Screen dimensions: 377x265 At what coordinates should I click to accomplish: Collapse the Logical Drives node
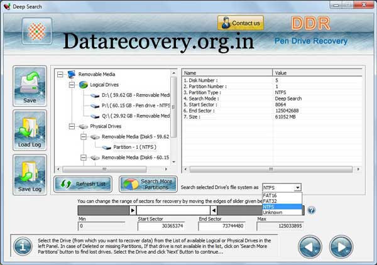[72, 85]
